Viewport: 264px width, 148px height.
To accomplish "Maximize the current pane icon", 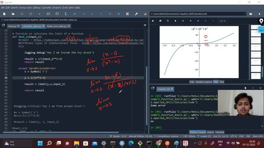I will click(127, 14).
